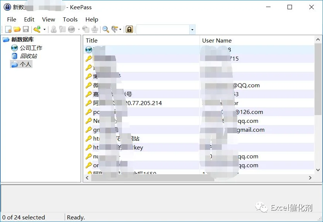Click the "Ready." status bar text

(76, 217)
